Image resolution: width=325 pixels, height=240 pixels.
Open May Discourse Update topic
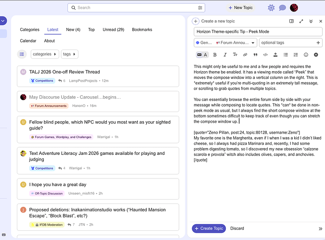[x=75, y=97]
